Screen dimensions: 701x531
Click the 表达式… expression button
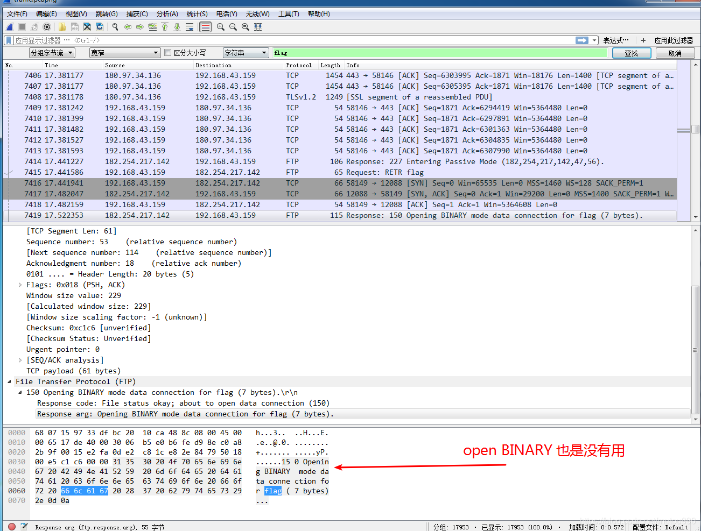(615, 40)
